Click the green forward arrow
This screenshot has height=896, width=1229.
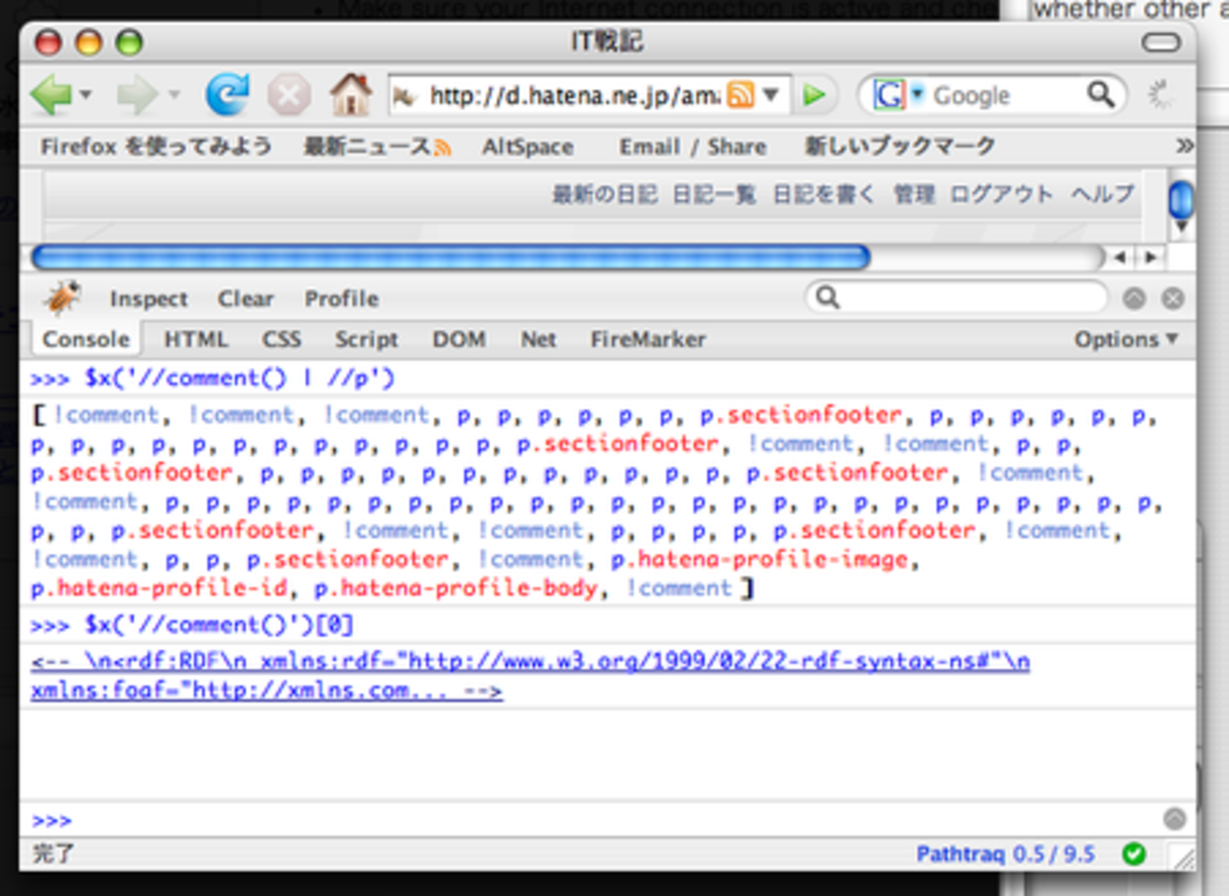(137, 95)
